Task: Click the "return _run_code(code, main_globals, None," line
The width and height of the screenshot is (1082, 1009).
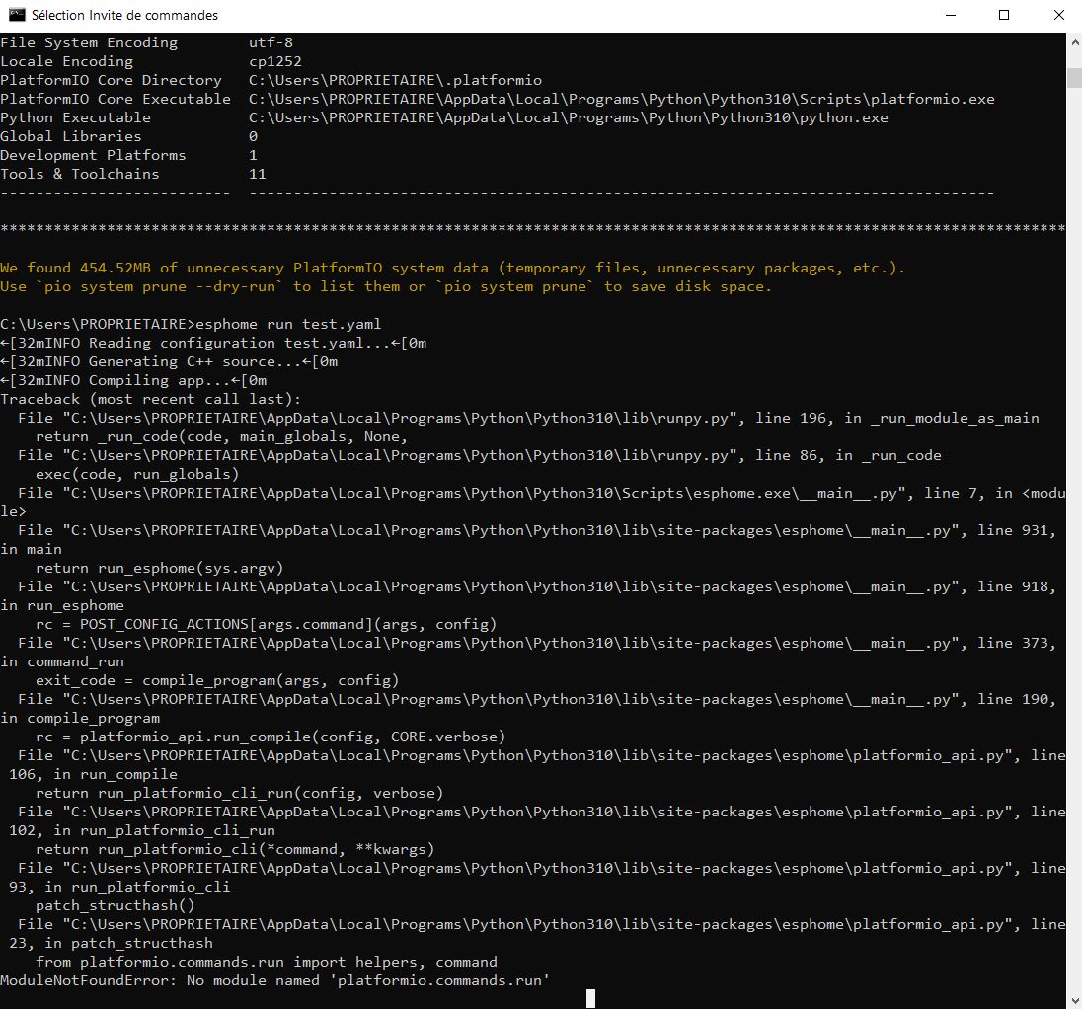Action: click(x=221, y=436)
